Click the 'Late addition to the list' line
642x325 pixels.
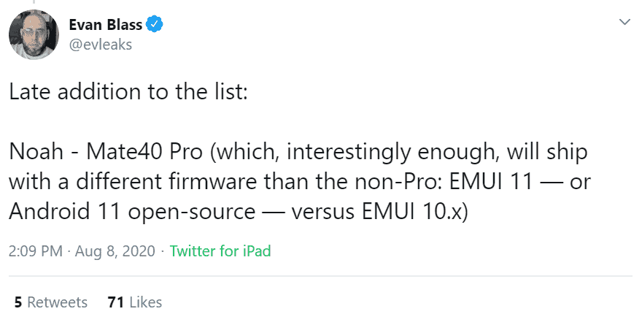(x=130, y=94)
